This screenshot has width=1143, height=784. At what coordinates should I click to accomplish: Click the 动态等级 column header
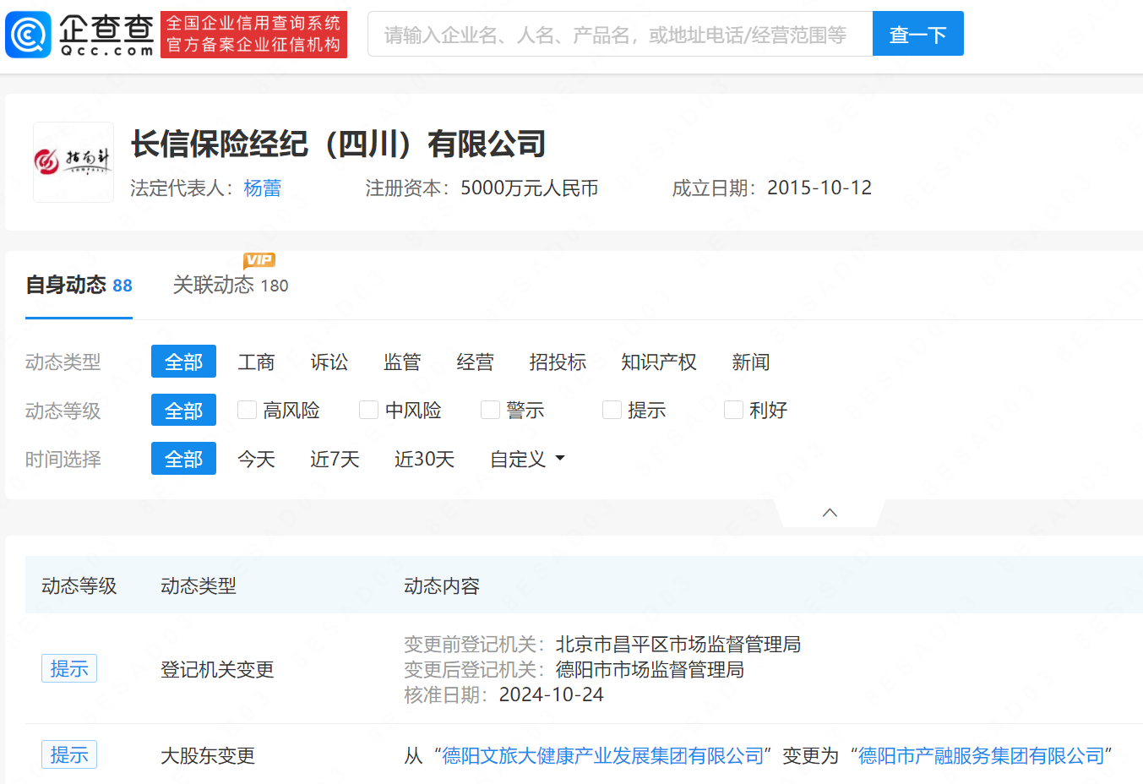click(x=79, y=585)
